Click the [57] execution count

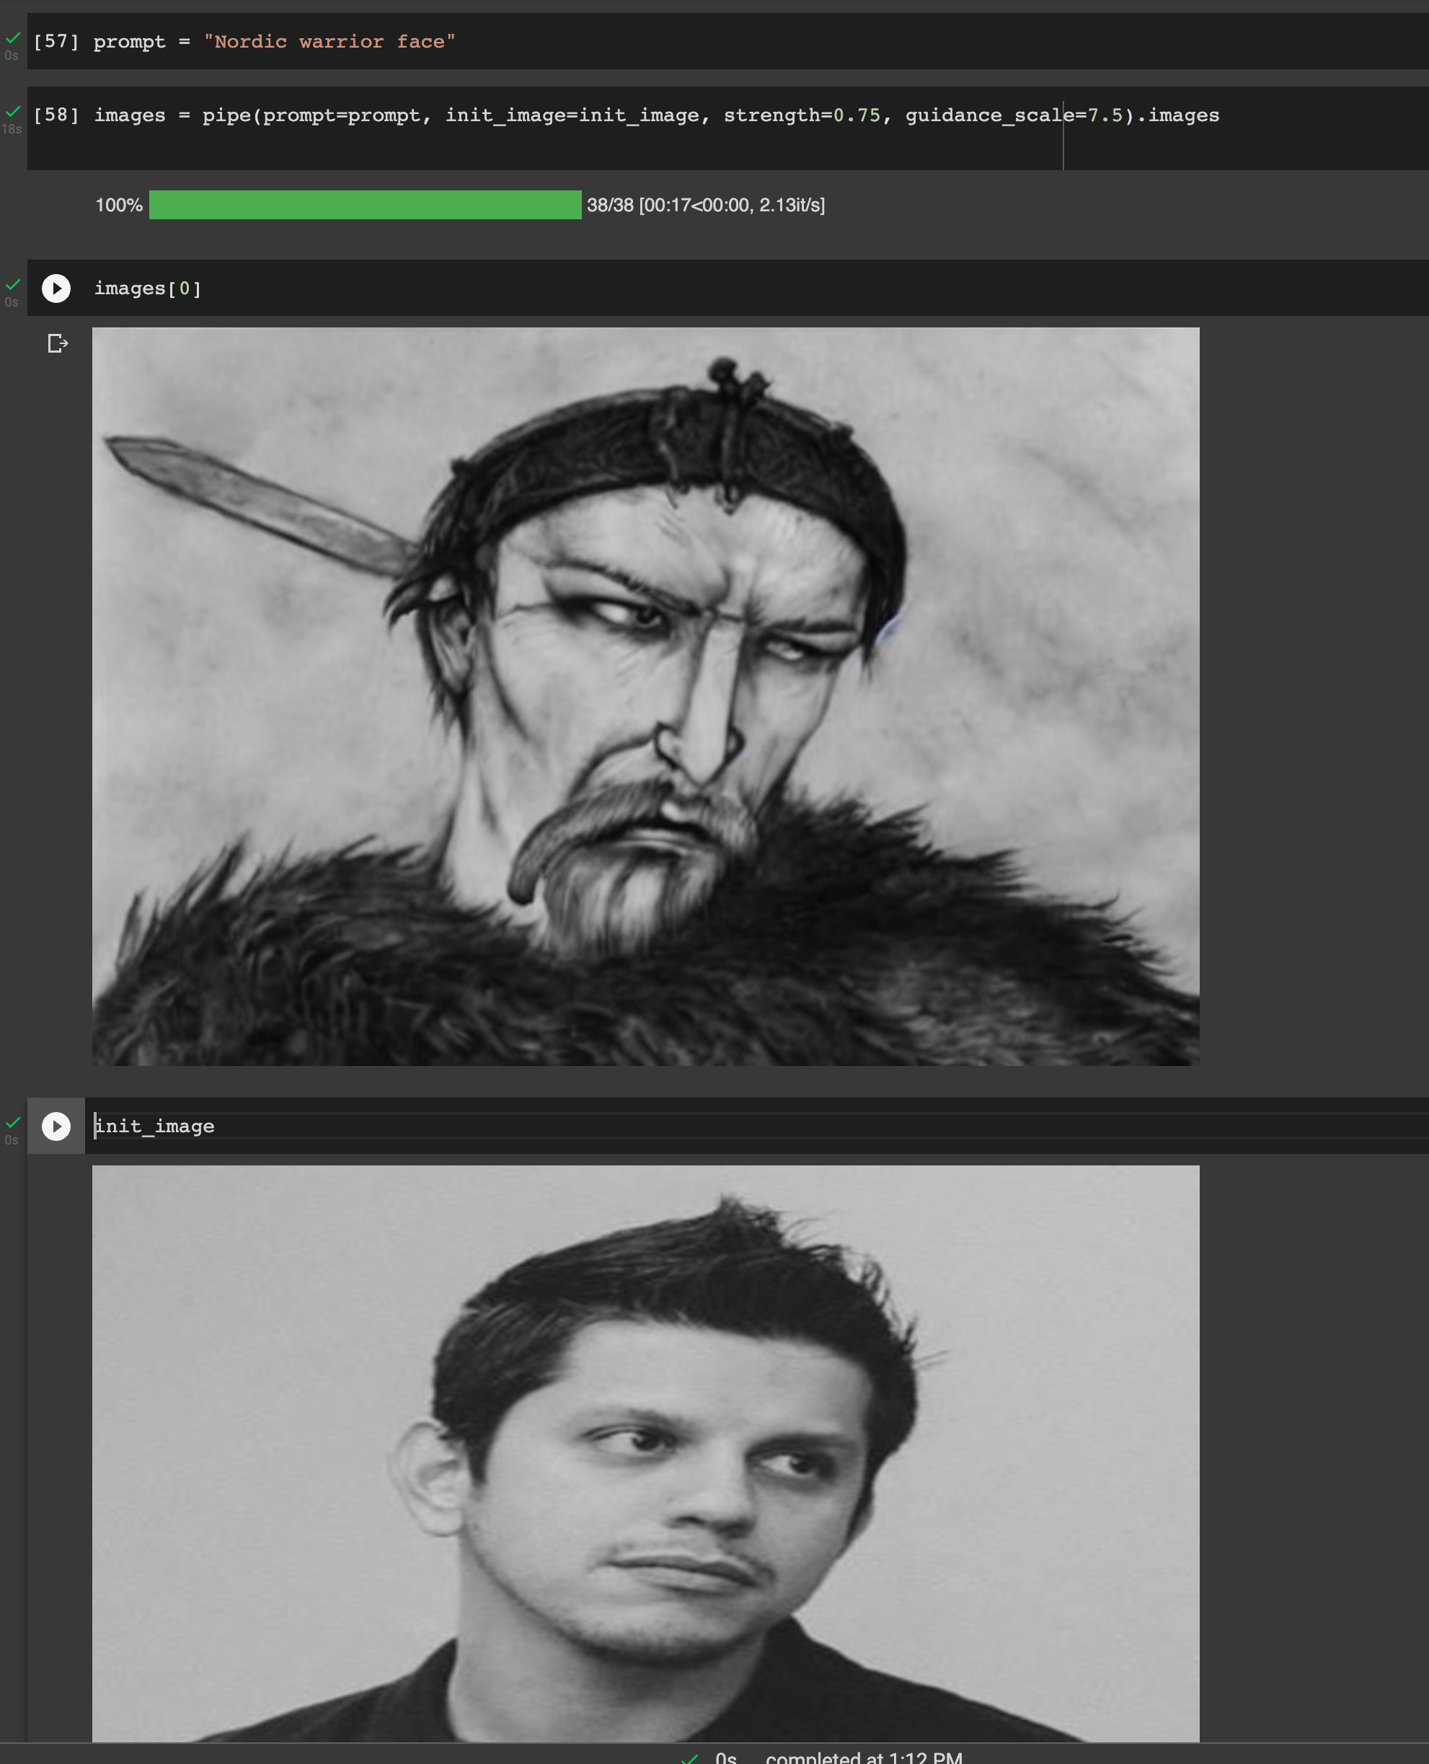[56, 41]
